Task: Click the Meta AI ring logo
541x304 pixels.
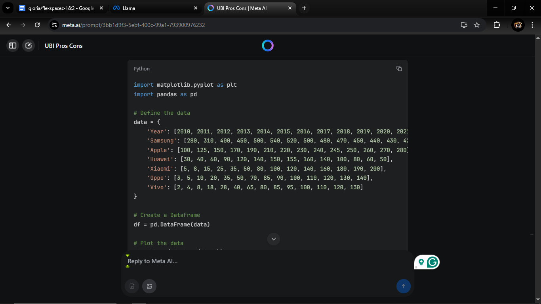Action: 268,46
